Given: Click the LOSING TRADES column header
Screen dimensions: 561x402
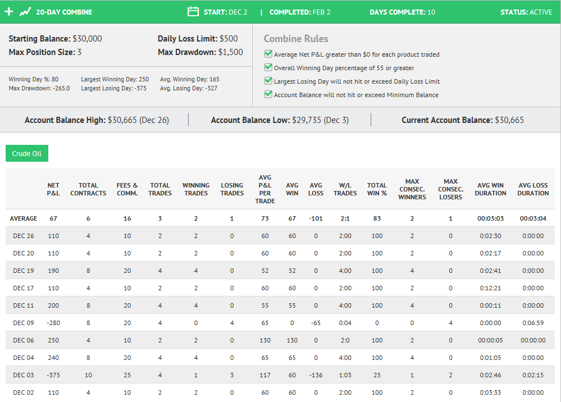Looking at the screenshot, I should pos(232,189).
